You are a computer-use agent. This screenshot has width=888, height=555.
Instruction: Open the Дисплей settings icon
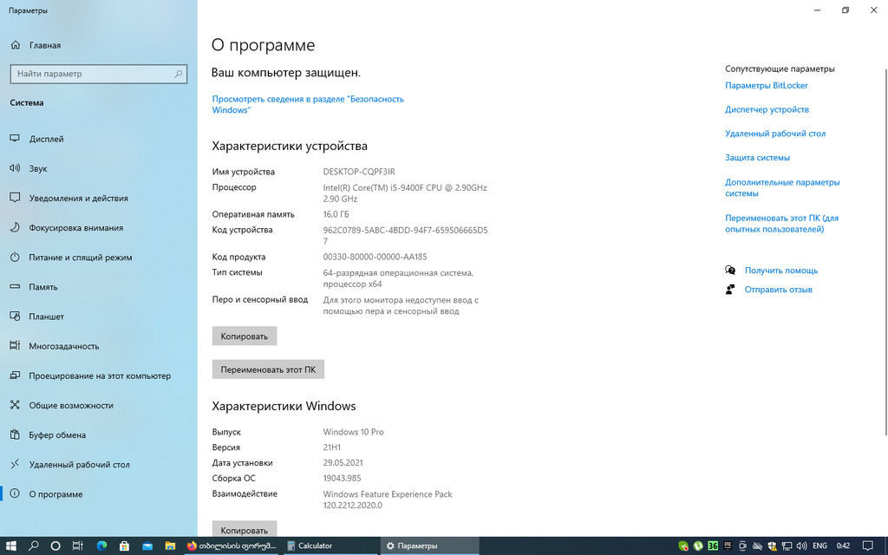(16, 139)
